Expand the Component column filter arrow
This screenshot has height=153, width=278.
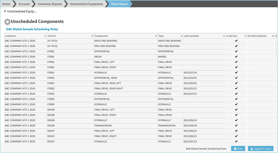pyautogui.click(x=156, y=36)
